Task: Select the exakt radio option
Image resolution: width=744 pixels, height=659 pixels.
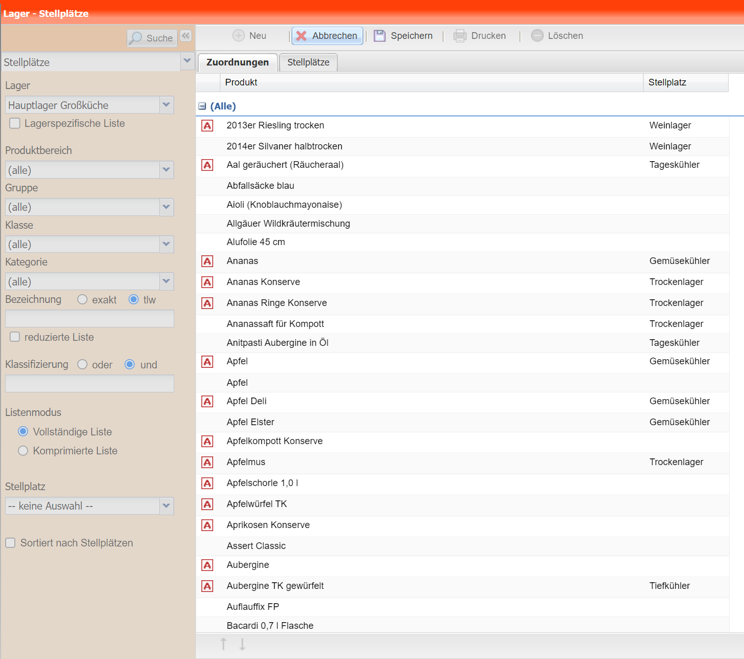Action: [82, 300]
